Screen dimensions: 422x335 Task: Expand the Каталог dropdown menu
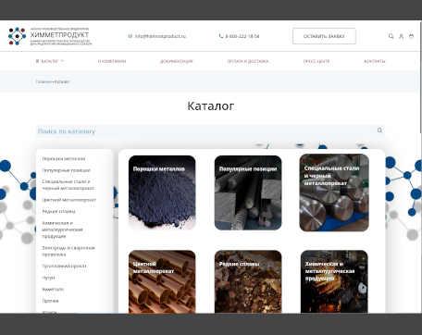[50, 61]
